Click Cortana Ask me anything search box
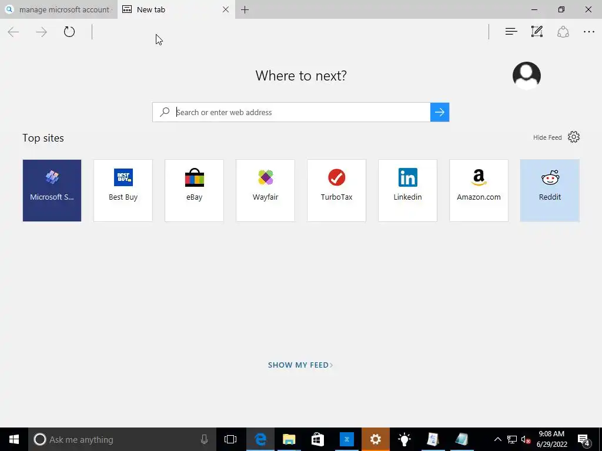Image resolution: width=602 pixels, height=451 pixels. coord(122,439)
